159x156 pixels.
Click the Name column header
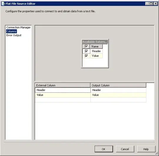[x=96, y=47]
